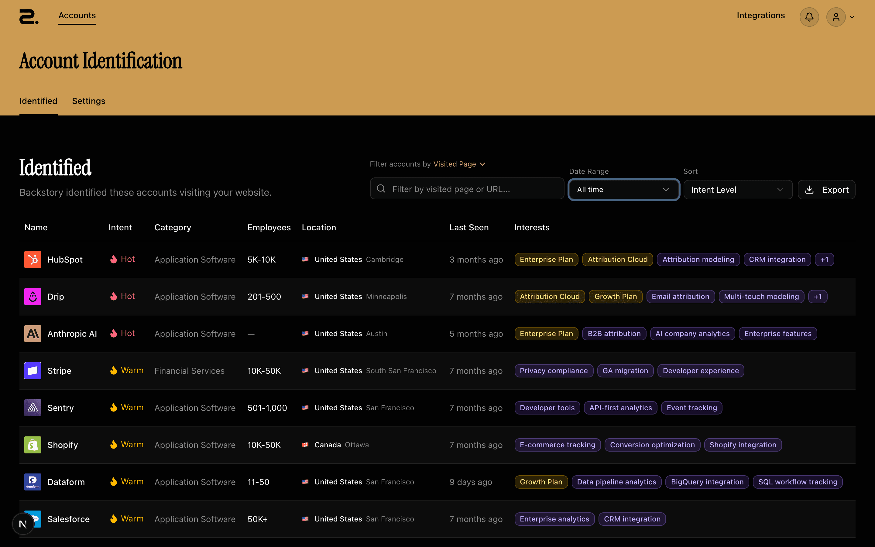Click the US flag in Stripe row
This screenshot has width=875, height=547.
[306, 371]
